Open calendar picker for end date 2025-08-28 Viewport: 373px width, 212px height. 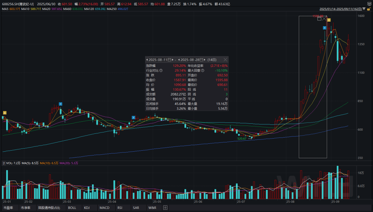pyautogui.click(x=201, y=60)
